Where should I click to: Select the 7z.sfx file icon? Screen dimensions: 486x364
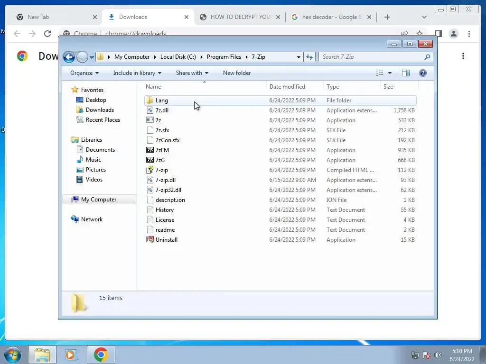pos(150,130)
